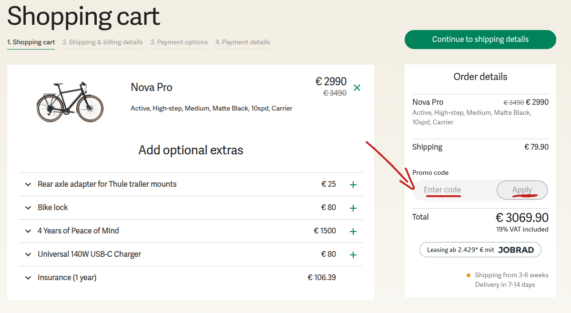Screen dimensions: 571x313
Task: Expand Bike lock details chevron
Action: [x=28, y=208]
